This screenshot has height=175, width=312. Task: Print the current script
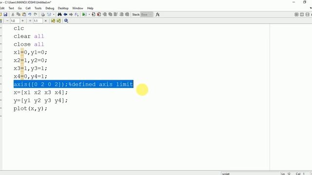click(x=43, y=15)
